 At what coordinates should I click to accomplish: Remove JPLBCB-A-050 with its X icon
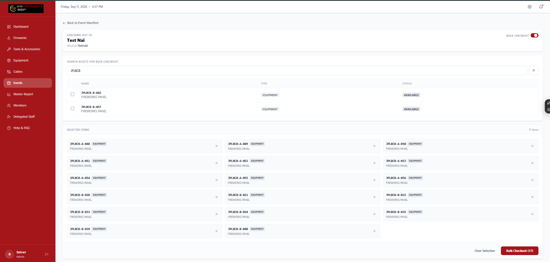[x=532, y=146]
